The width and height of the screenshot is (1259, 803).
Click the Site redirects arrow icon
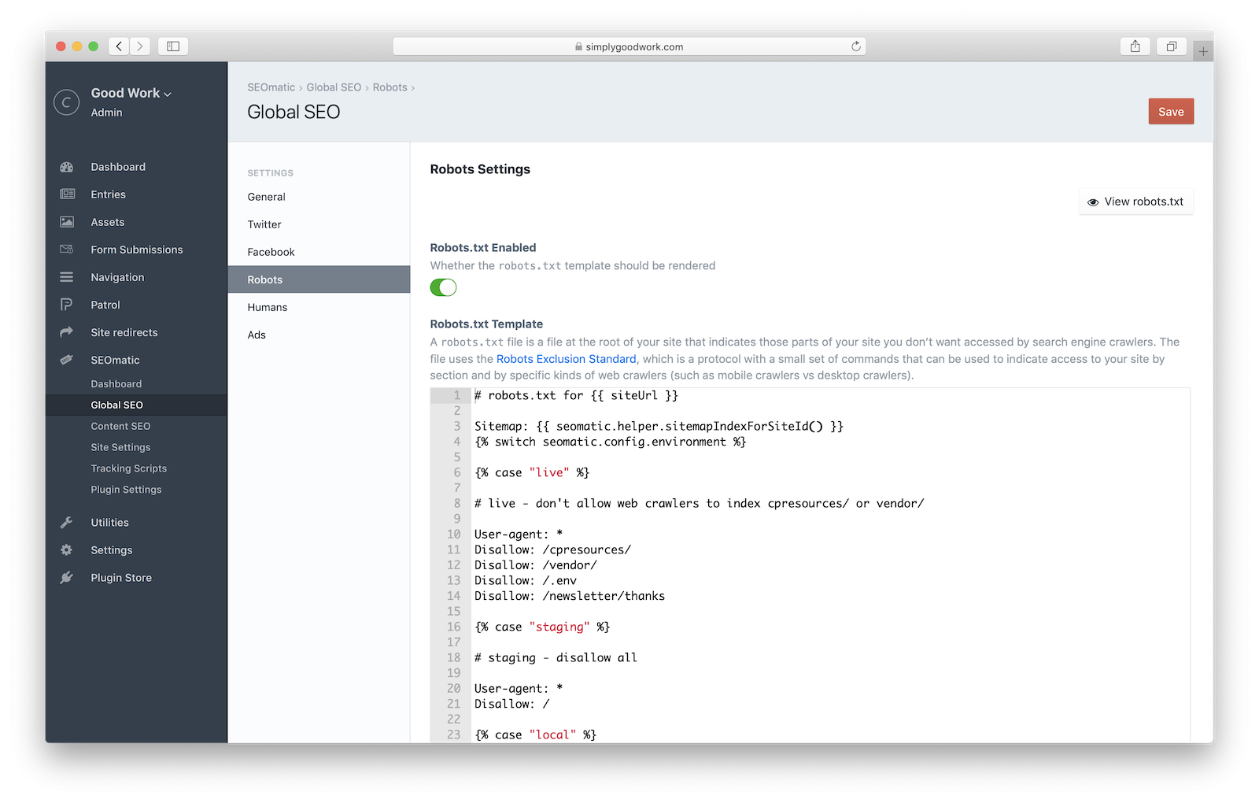click(67, 332)
